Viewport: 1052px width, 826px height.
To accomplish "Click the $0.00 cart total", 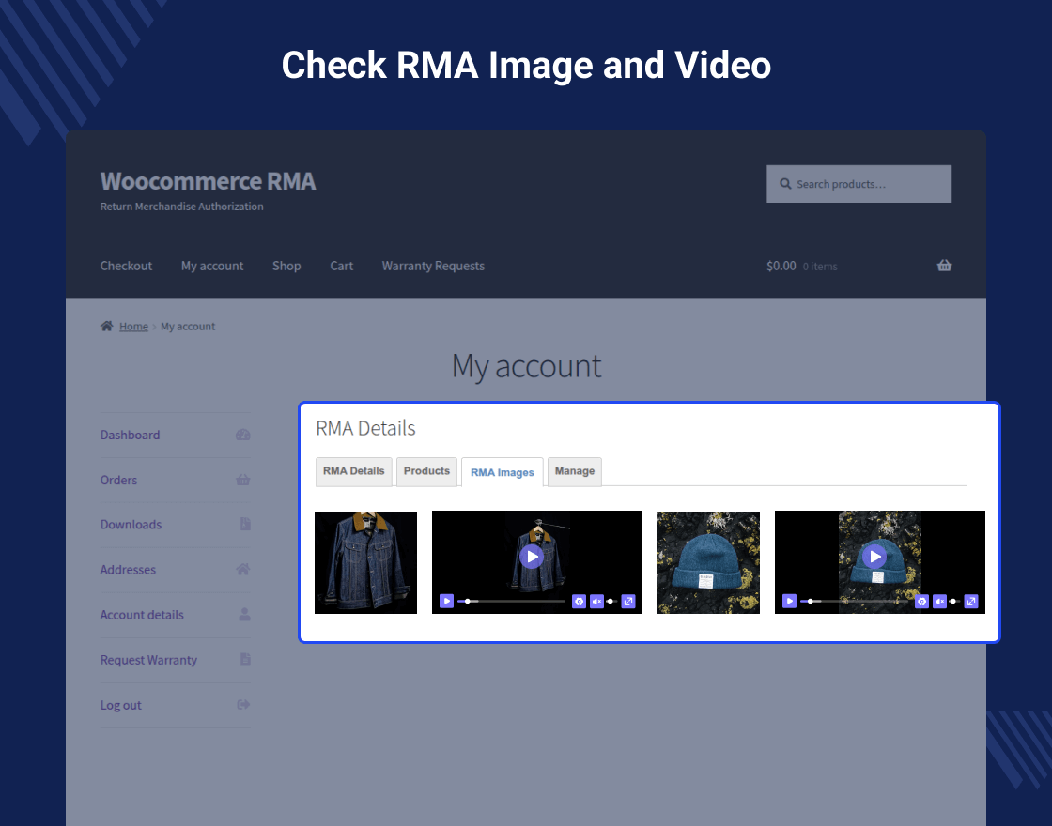I will [x=781, y=266].
